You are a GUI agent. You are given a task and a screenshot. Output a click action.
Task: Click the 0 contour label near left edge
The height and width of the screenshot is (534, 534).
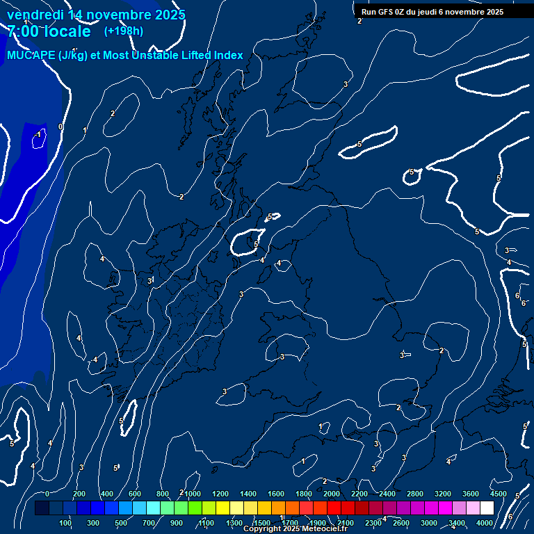click(60, 127)
